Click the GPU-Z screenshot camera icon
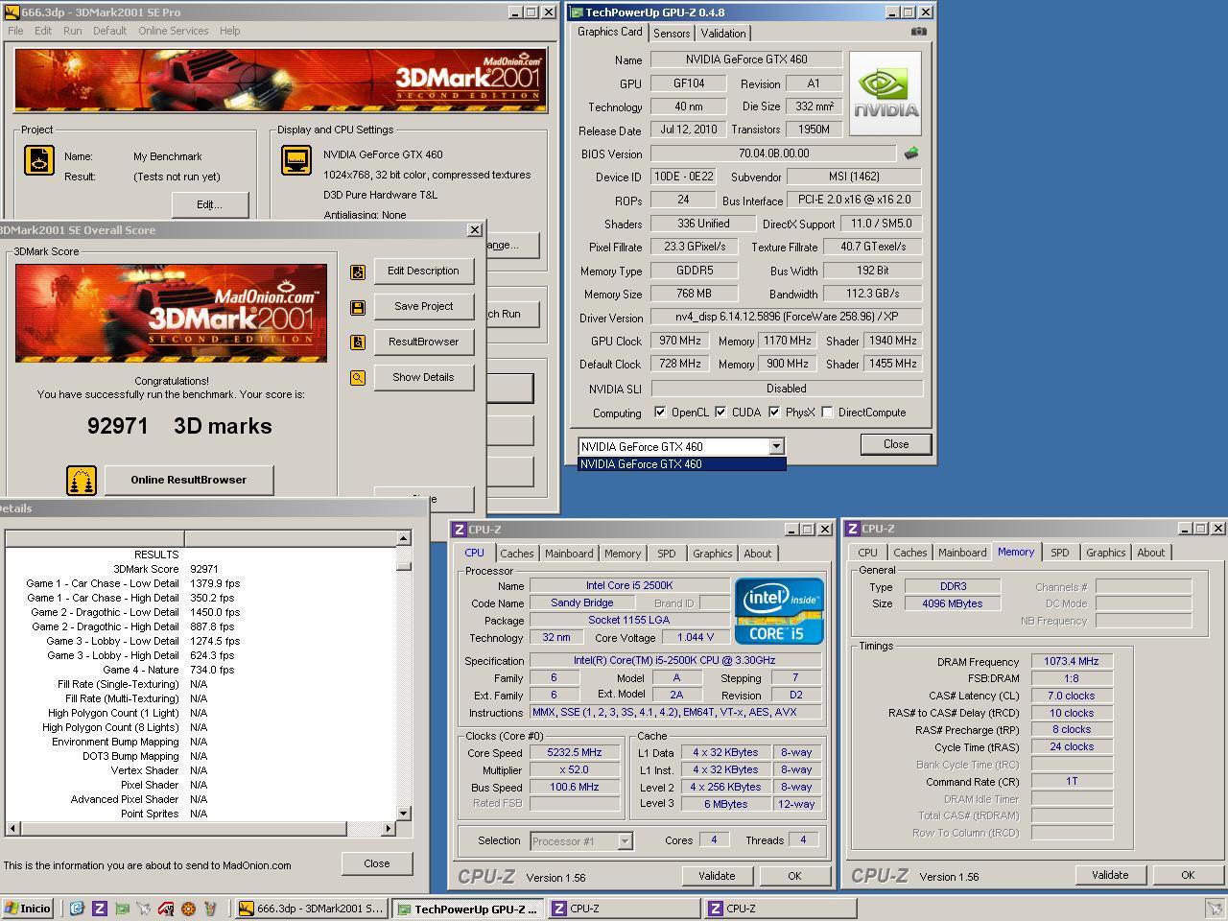 tap(918, 32)
